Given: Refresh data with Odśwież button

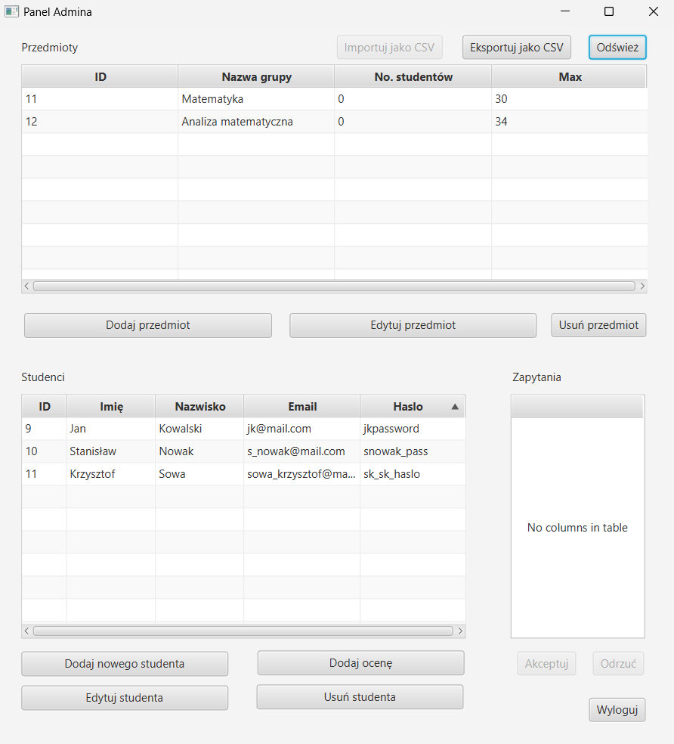Looking at the screenshot, I should [x=617, y=48].
